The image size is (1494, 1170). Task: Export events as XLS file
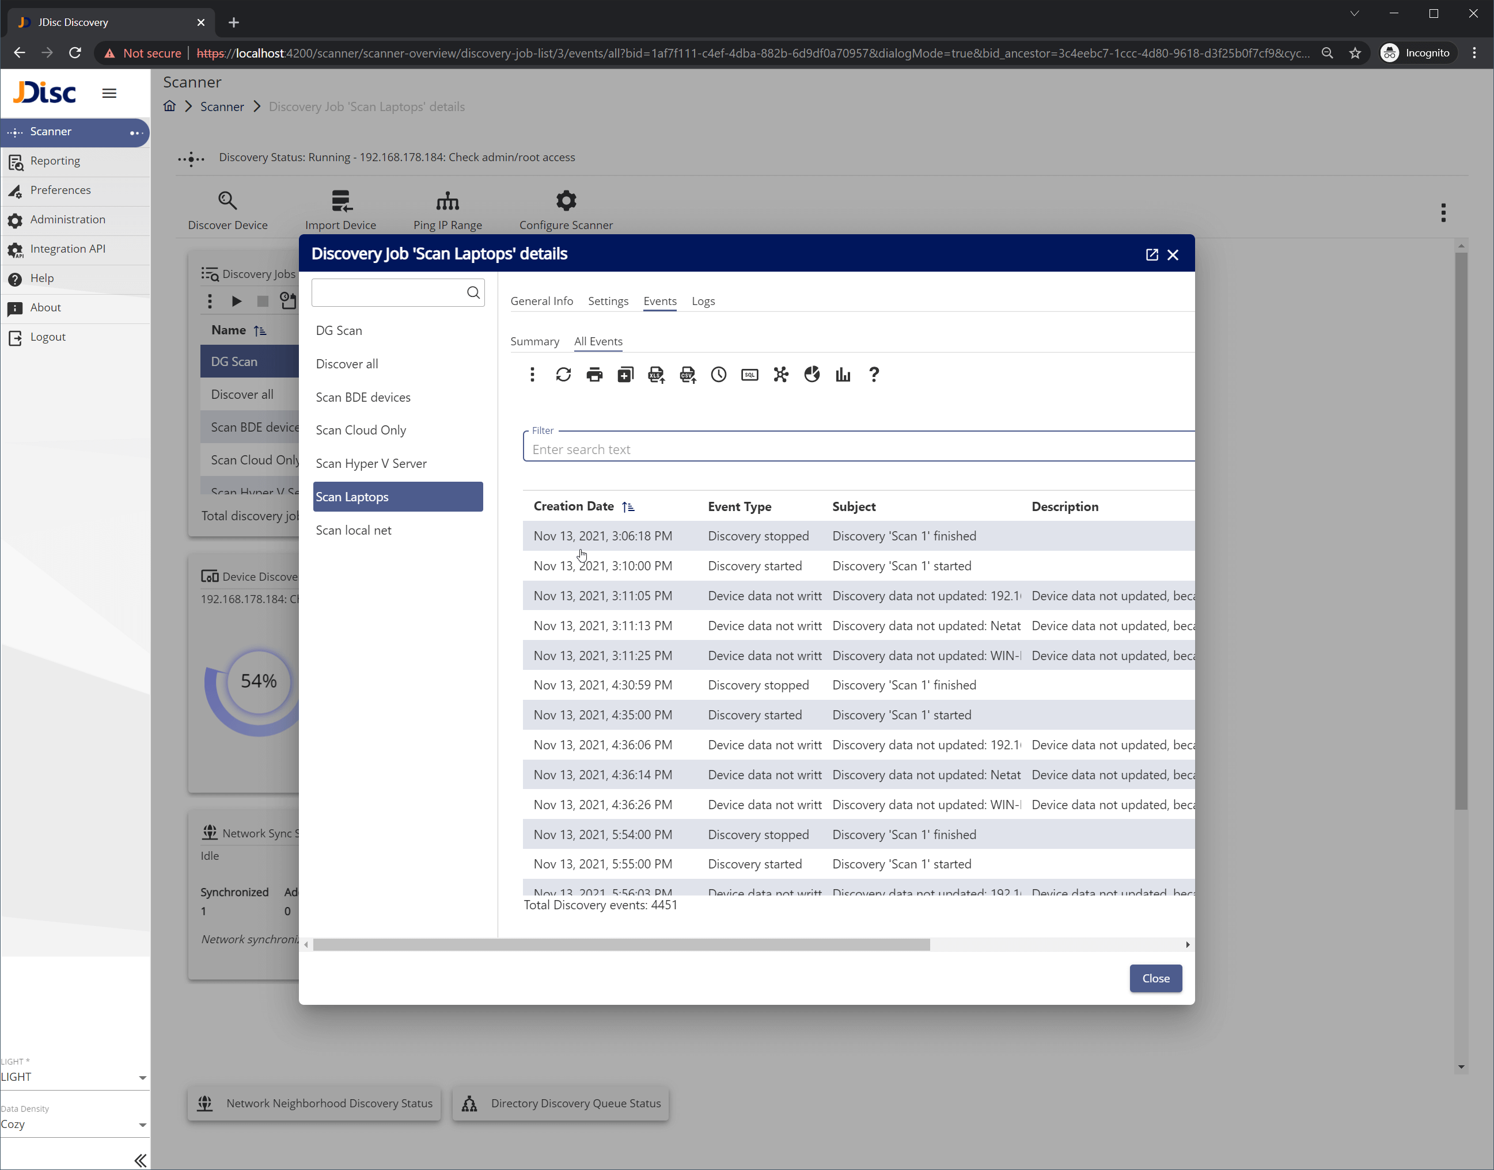point(656,374)
